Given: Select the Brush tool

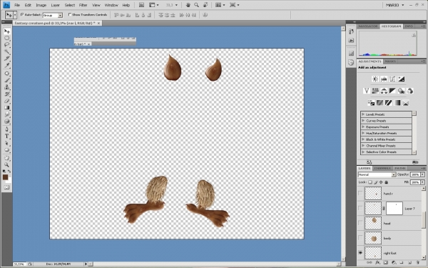Looking at the screenshot, I should click(x=6, y=80).
